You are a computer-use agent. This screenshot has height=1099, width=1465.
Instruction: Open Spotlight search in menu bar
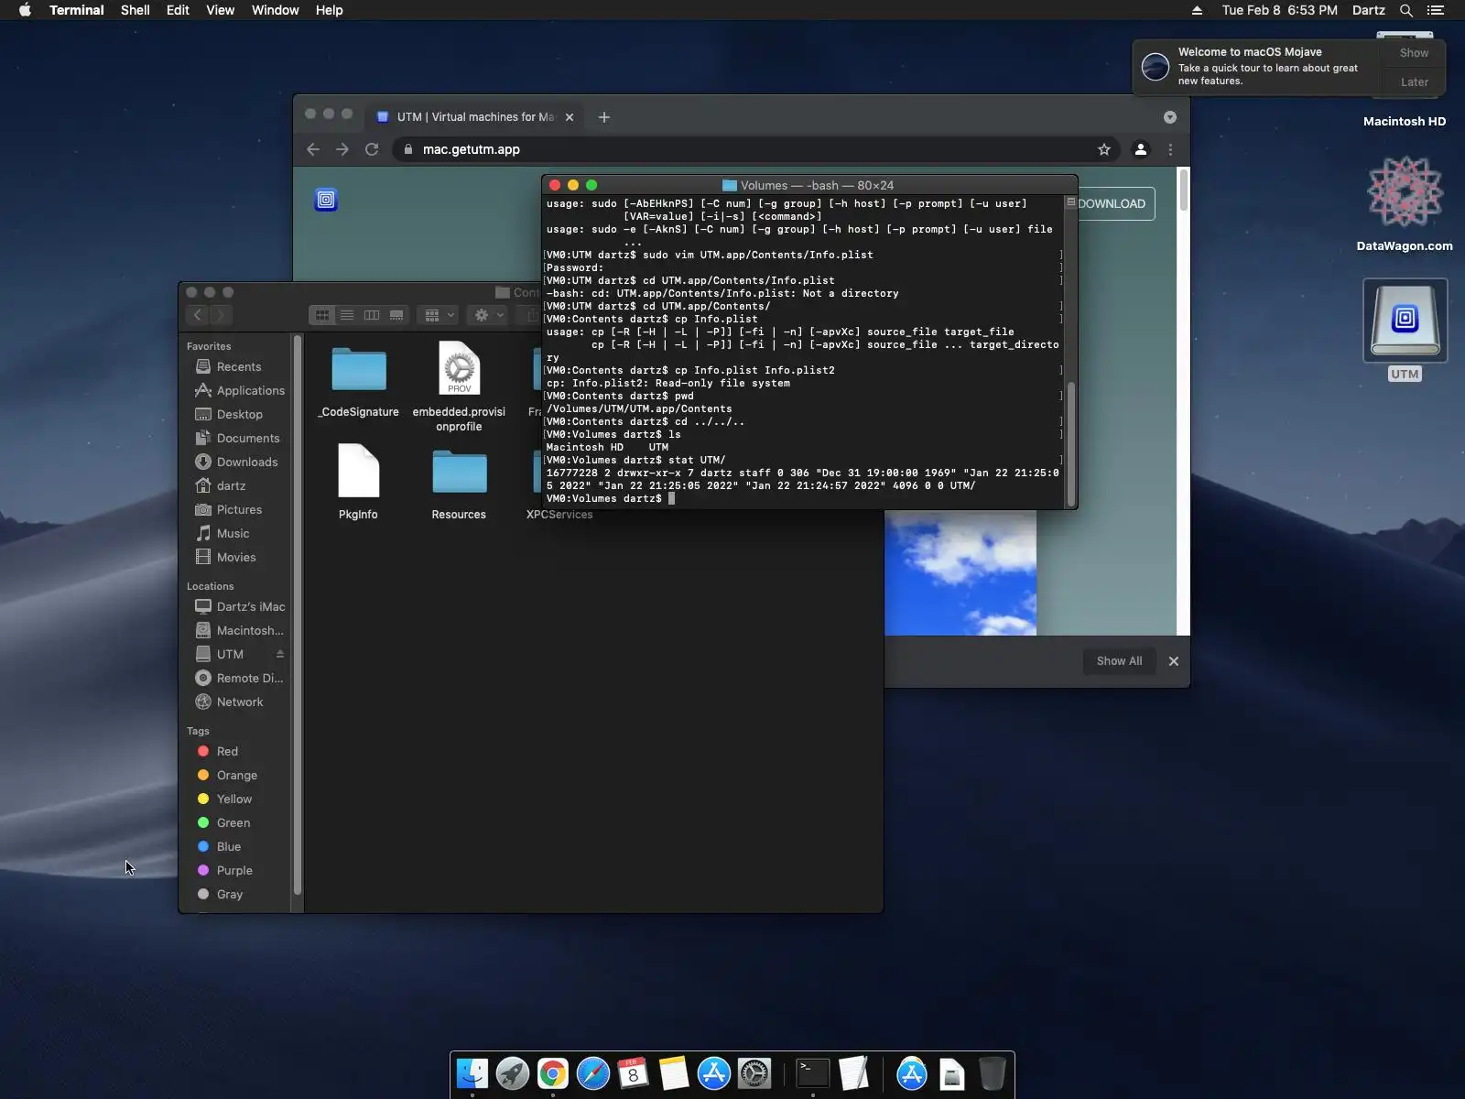tap(1406, 10)
